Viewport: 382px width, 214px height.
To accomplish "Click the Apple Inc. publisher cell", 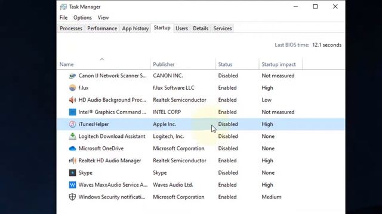I will (x=165, y=124).
